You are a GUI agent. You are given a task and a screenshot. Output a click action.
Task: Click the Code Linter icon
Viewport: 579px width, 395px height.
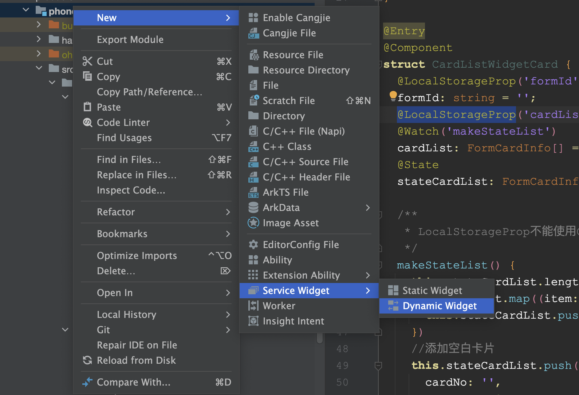pos(87,123)
